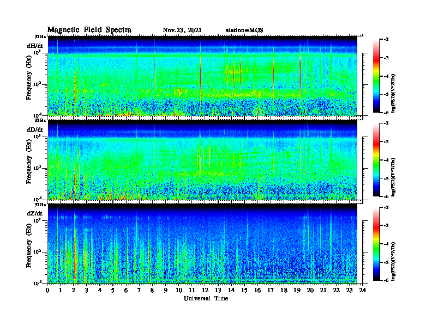Click hour "13" on the time axis
The width and height of the screenshot is (432, 333).
pos(218,291)
